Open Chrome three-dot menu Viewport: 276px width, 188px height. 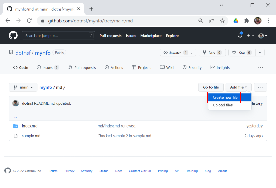(268, 21)
